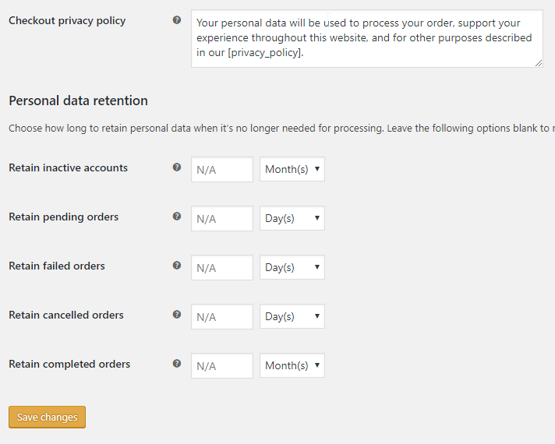Screen dimensions: 555x444
Task: Click help icon for Retain pending orders
Action: pos(177,217)
